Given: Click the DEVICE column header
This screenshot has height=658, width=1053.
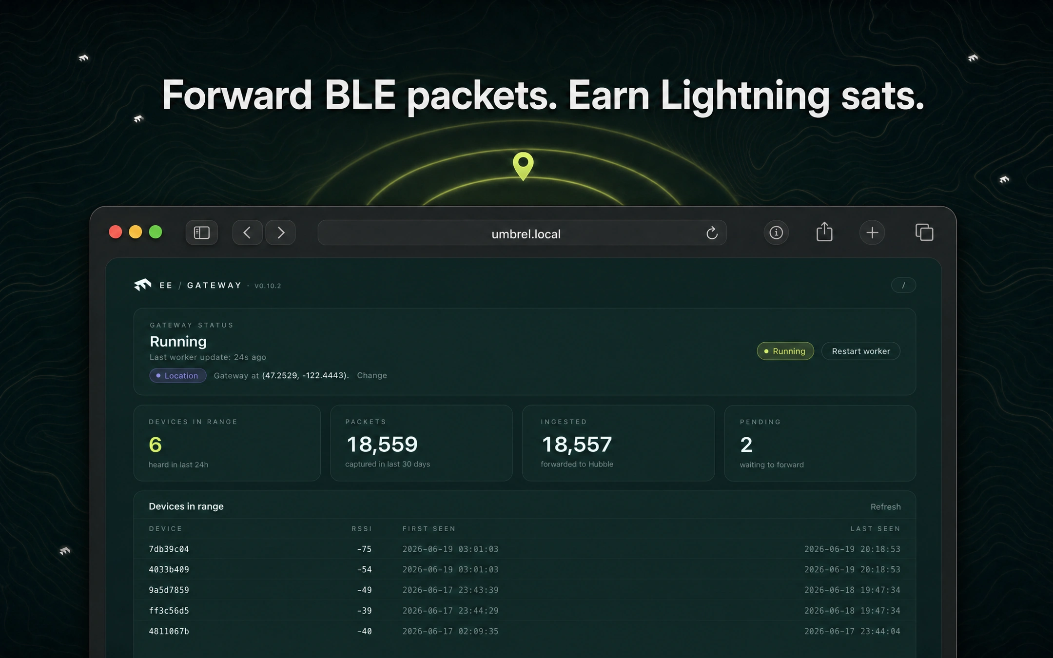Looking at the screenshot, I should tap(165, 528).
